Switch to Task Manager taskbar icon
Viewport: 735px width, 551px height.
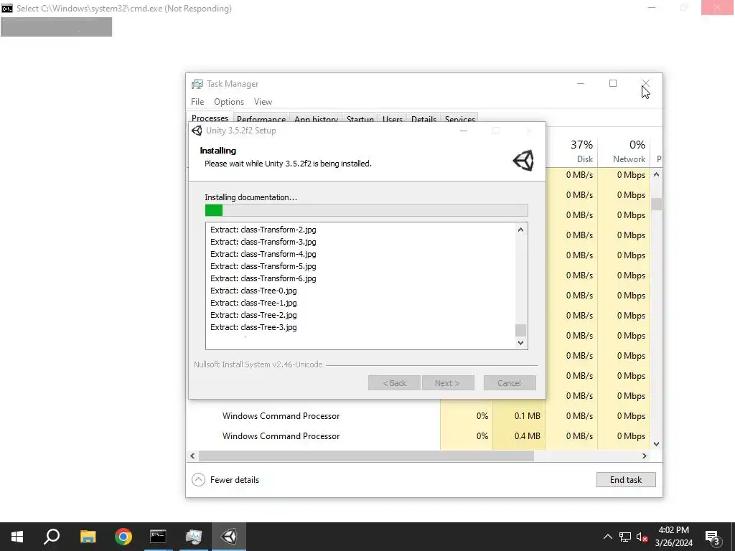(193, 537)
